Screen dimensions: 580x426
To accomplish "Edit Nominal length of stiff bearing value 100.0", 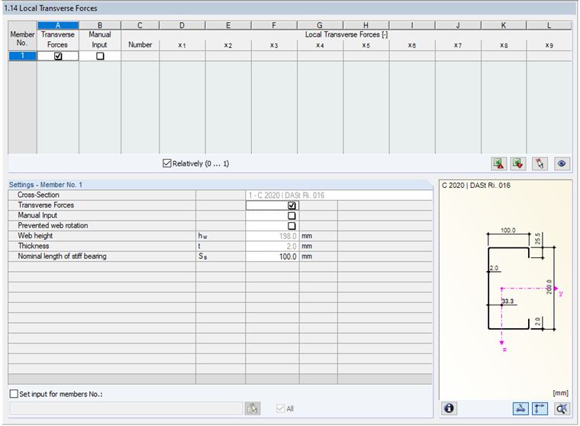I will pos(272,257).
